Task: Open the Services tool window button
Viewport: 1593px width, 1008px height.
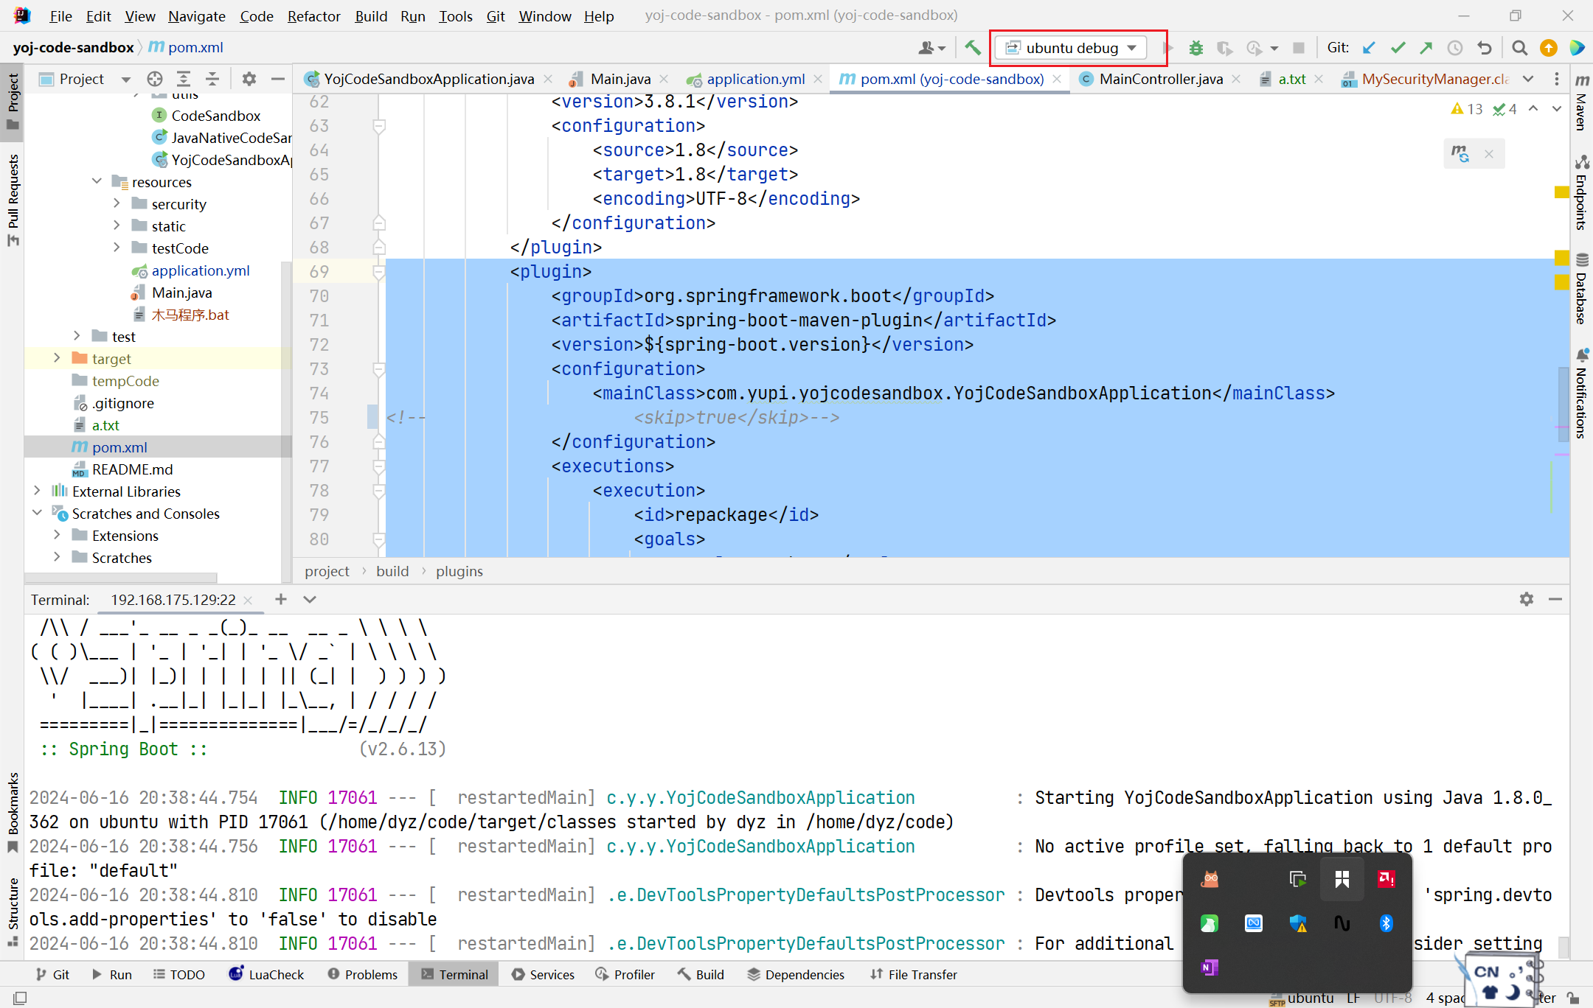Action: point(543,974)
